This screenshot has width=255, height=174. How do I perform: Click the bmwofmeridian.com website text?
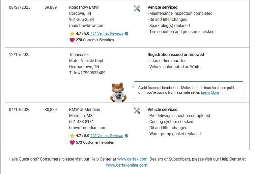88,128
